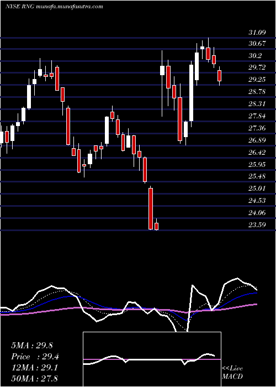276x387 pixels.
Task: Click the 29.25 price axis label
Action: [257, 80]
